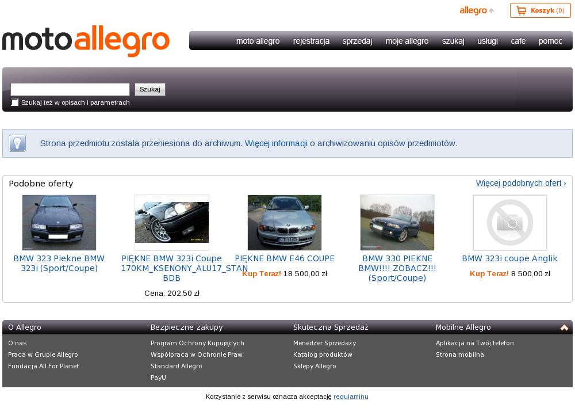Screen dimensions: 575x408
Task: Click the Mobilne Allegro footer heading
Action: coord(463,327)
